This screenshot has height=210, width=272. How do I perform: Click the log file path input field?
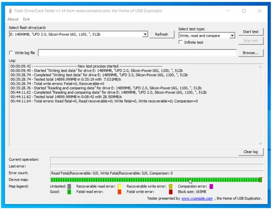click(137, 53)
